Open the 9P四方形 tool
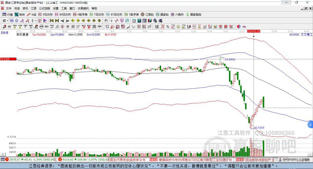This screenshot has height=169, width=313. tap(63, 15)
